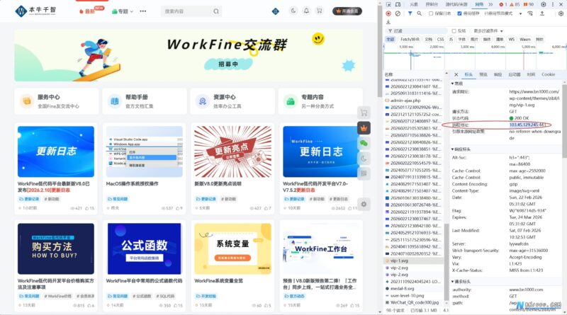Viewport: 567px width, 315px height.
Task: Close the request details pane with X
Action: pyautogui.click(x=456, y=74)
